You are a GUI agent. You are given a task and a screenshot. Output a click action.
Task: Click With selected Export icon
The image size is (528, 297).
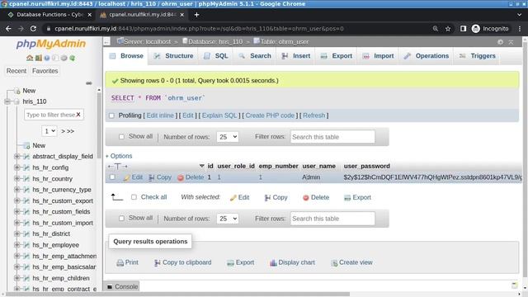pyautogui.click(x=347, y=198)
